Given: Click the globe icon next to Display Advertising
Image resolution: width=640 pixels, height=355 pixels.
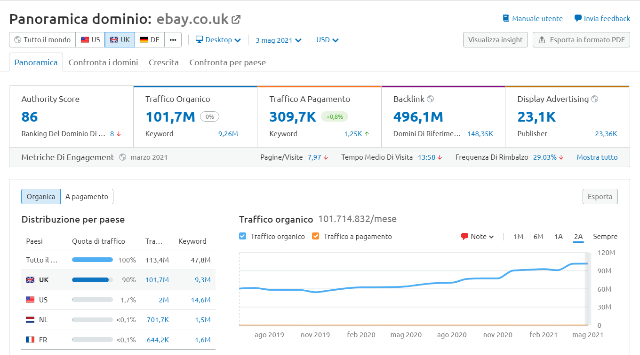Looking at the screenshot, I should (595, 99).
